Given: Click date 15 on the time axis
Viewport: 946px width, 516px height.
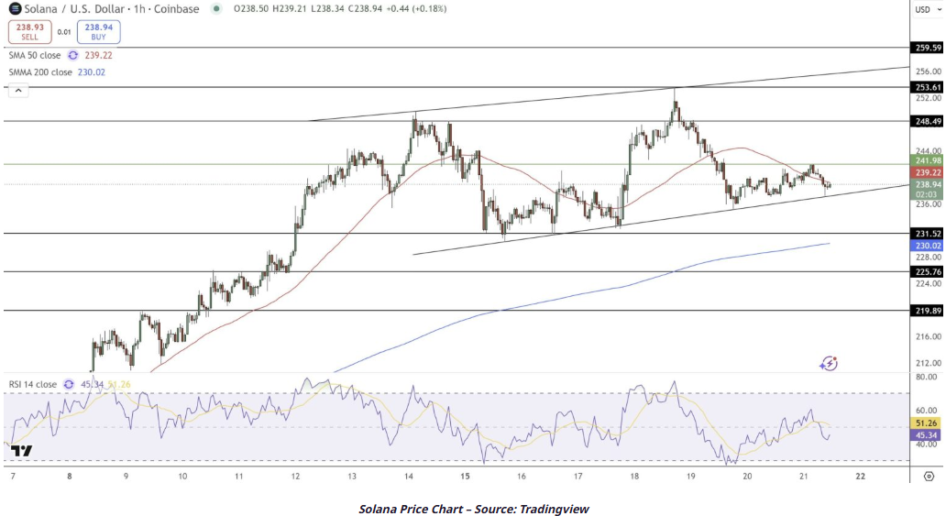Looking at the screenshot, I should point(465,477).
